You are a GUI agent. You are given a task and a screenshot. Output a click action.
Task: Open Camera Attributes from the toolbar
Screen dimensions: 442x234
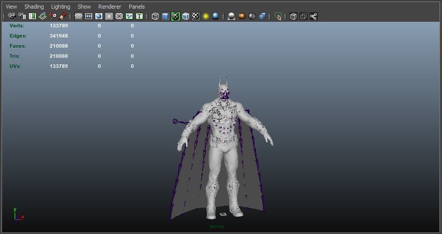22,16
